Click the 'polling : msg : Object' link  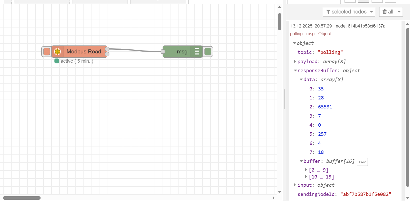(310, 34)
